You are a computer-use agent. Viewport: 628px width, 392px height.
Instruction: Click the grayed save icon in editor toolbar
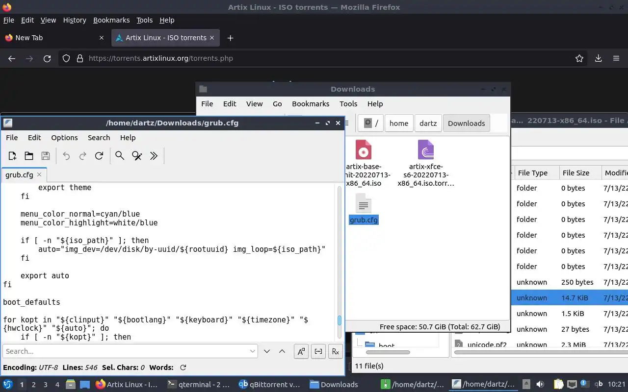click(x=46, y=156)
